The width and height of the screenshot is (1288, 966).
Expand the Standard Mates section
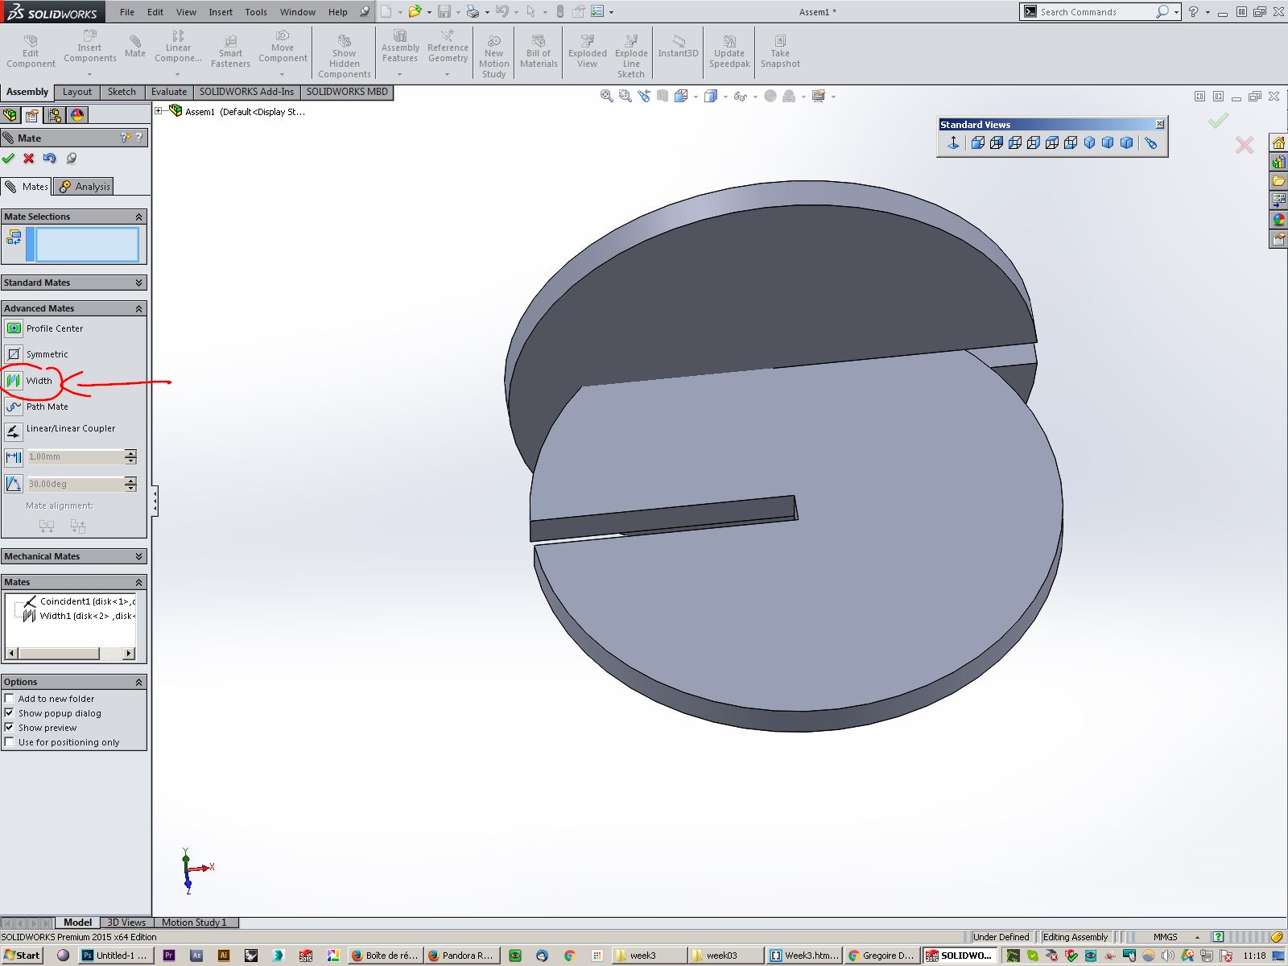tap(138, 283)
